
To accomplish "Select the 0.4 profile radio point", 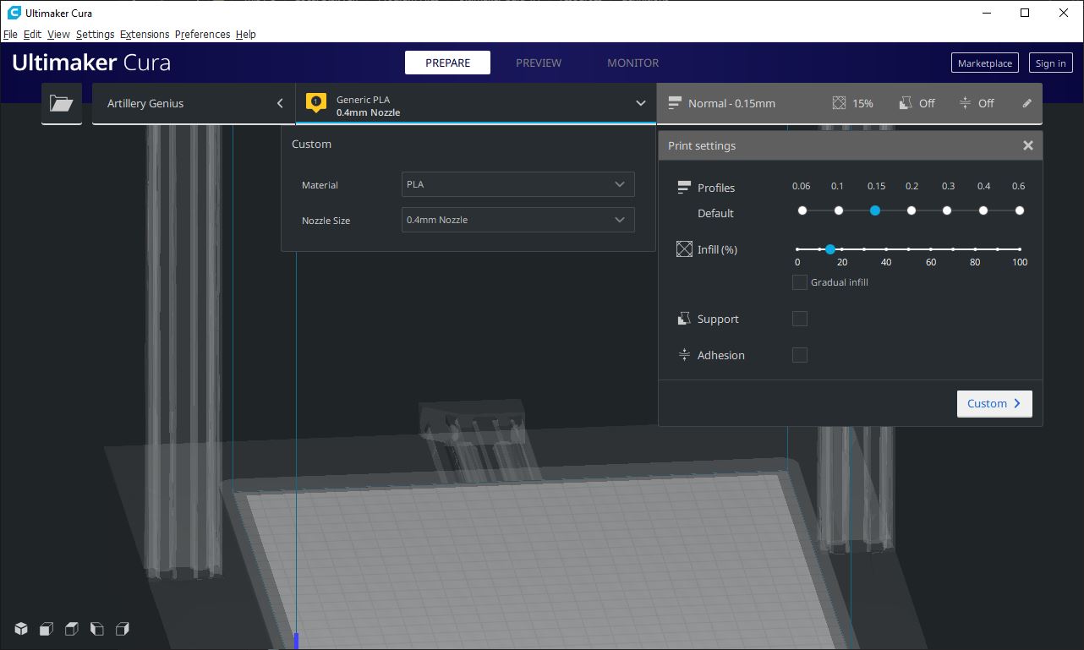I will (983, 210).
